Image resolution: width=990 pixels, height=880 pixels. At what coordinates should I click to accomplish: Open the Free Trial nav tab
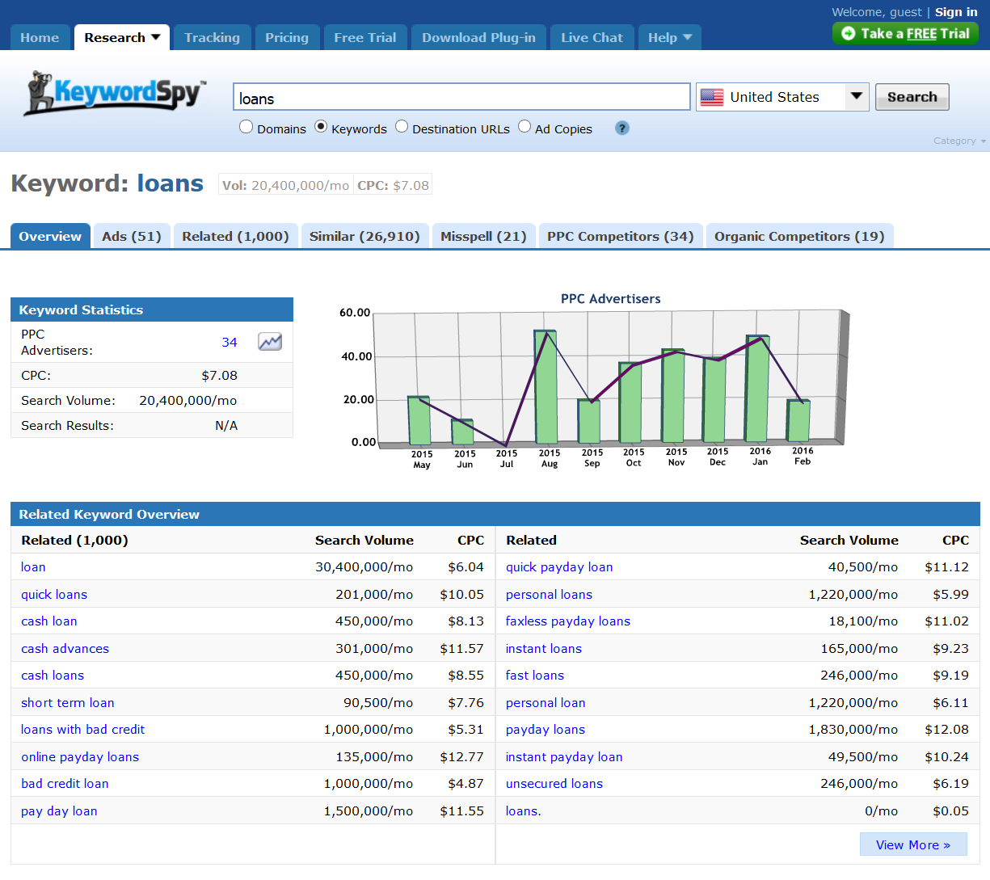(365, 37)
